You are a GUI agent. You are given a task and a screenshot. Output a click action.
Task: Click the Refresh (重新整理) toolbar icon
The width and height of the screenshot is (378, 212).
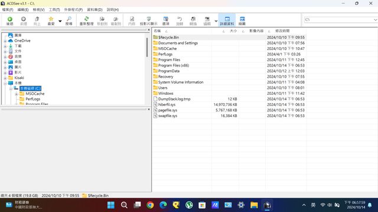point(87,21)
